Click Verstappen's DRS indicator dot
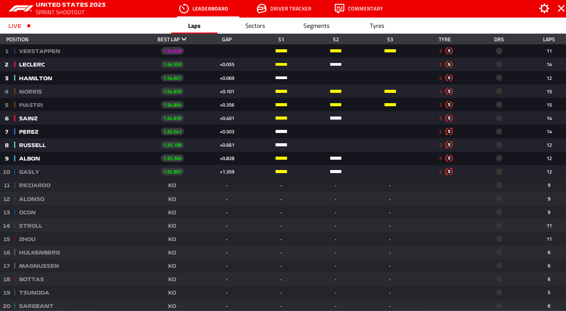Screen dimensions: 566x311 499,51
